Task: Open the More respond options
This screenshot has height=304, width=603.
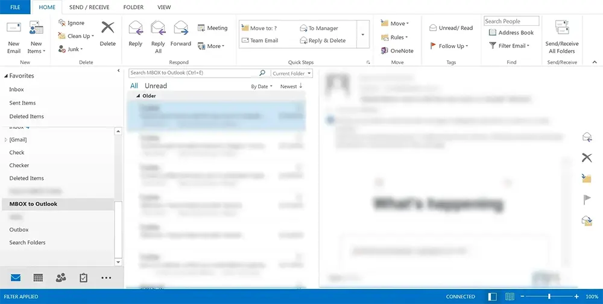Action: point(210,46)
